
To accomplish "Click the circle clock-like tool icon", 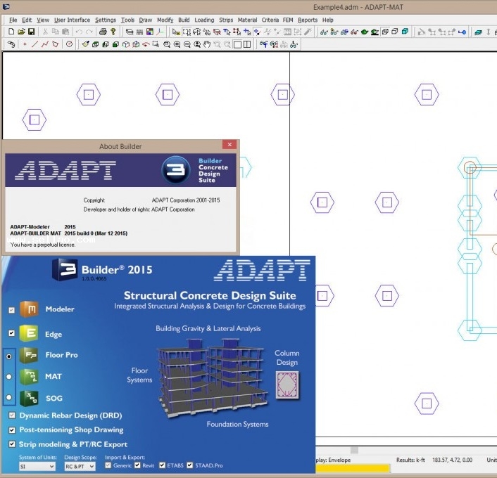I will [x=69, y=44].
